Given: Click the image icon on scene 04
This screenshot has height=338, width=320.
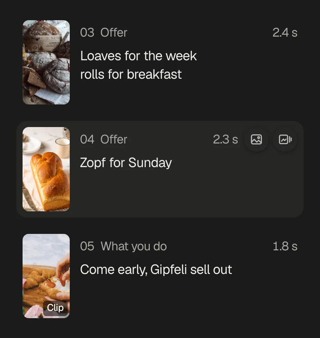Looking at the screenshot, I should [x=256, y=139].
